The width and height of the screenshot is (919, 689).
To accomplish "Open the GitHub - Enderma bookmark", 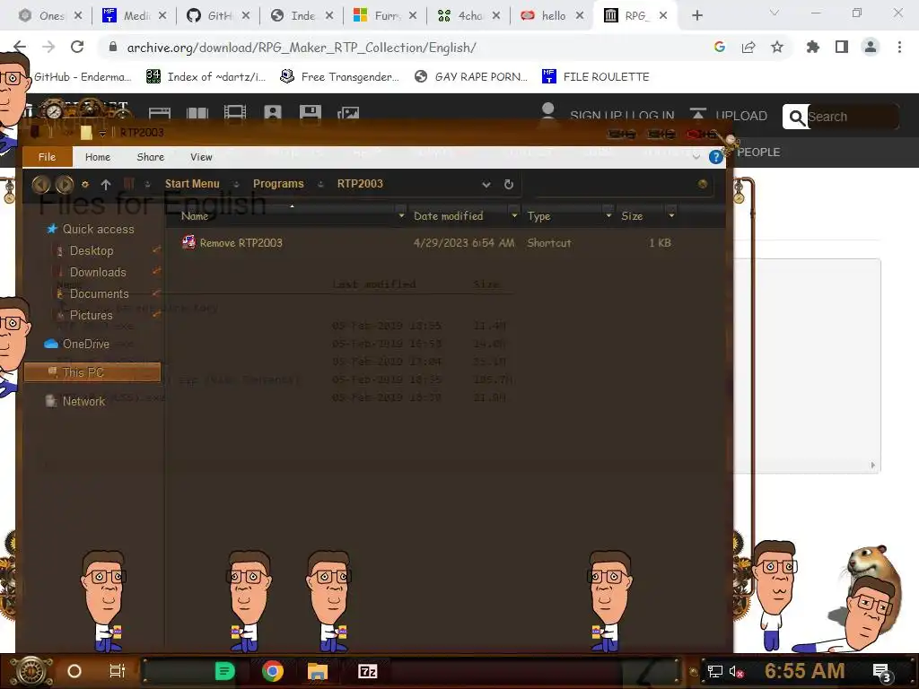I will point(83,77).
